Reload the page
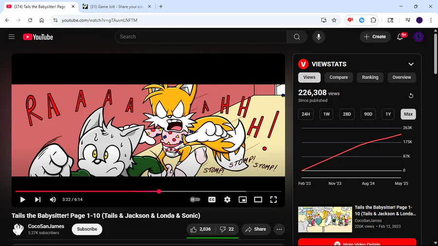The height and width of the screenshot is (246, 438). click(30, 20)
